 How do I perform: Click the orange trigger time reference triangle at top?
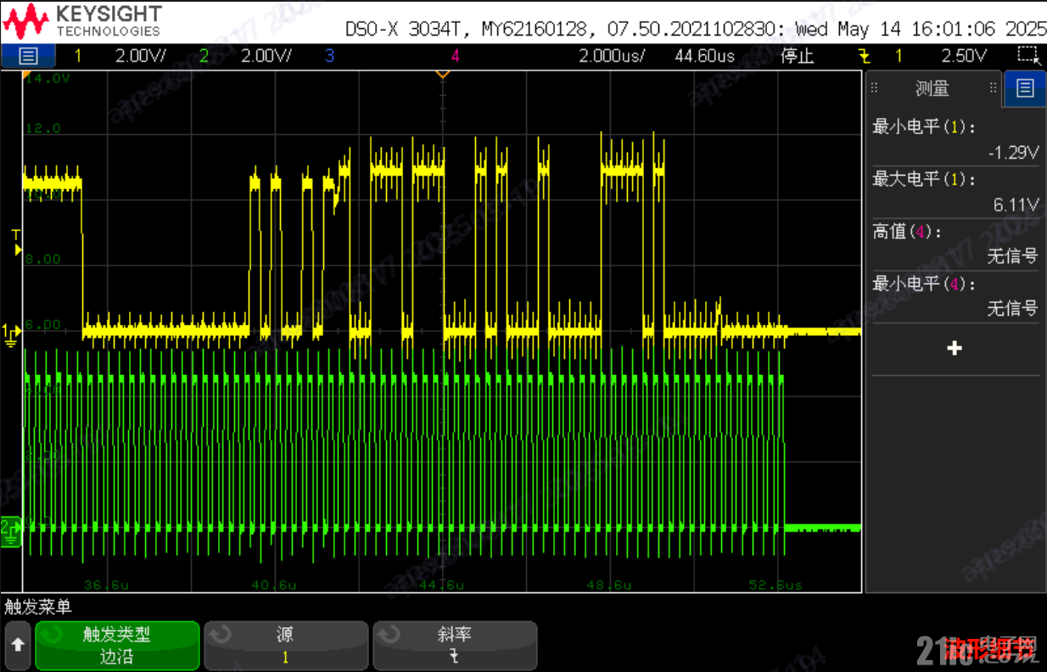(x=441, y=76)
